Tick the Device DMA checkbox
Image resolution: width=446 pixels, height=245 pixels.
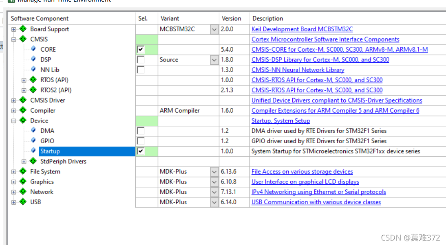(141, 131)
